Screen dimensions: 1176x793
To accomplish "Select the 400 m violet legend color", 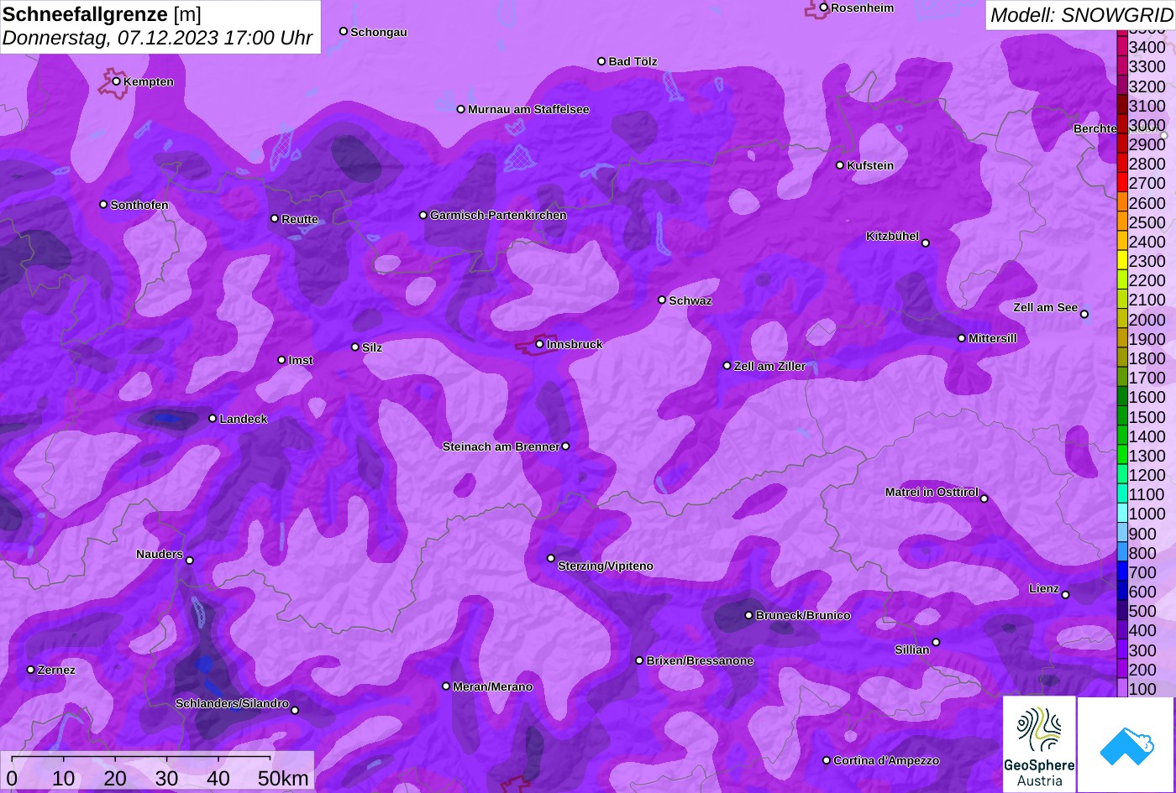I will [1122, 630].
